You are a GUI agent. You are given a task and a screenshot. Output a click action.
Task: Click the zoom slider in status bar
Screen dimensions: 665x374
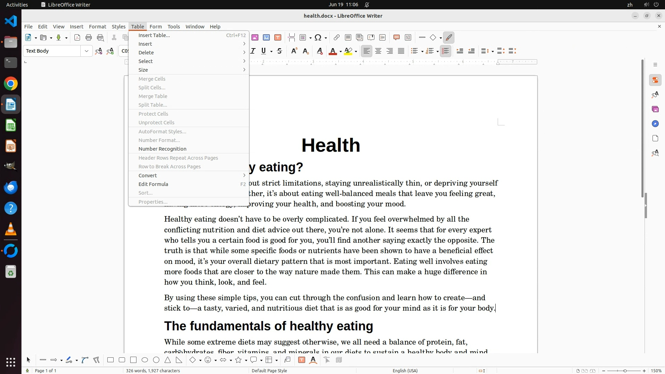pos(624,371)
